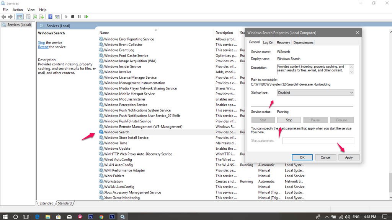Select Windows Store Install Service row
The height and width of the screenshot is (220, 392).
coord(126,137)
